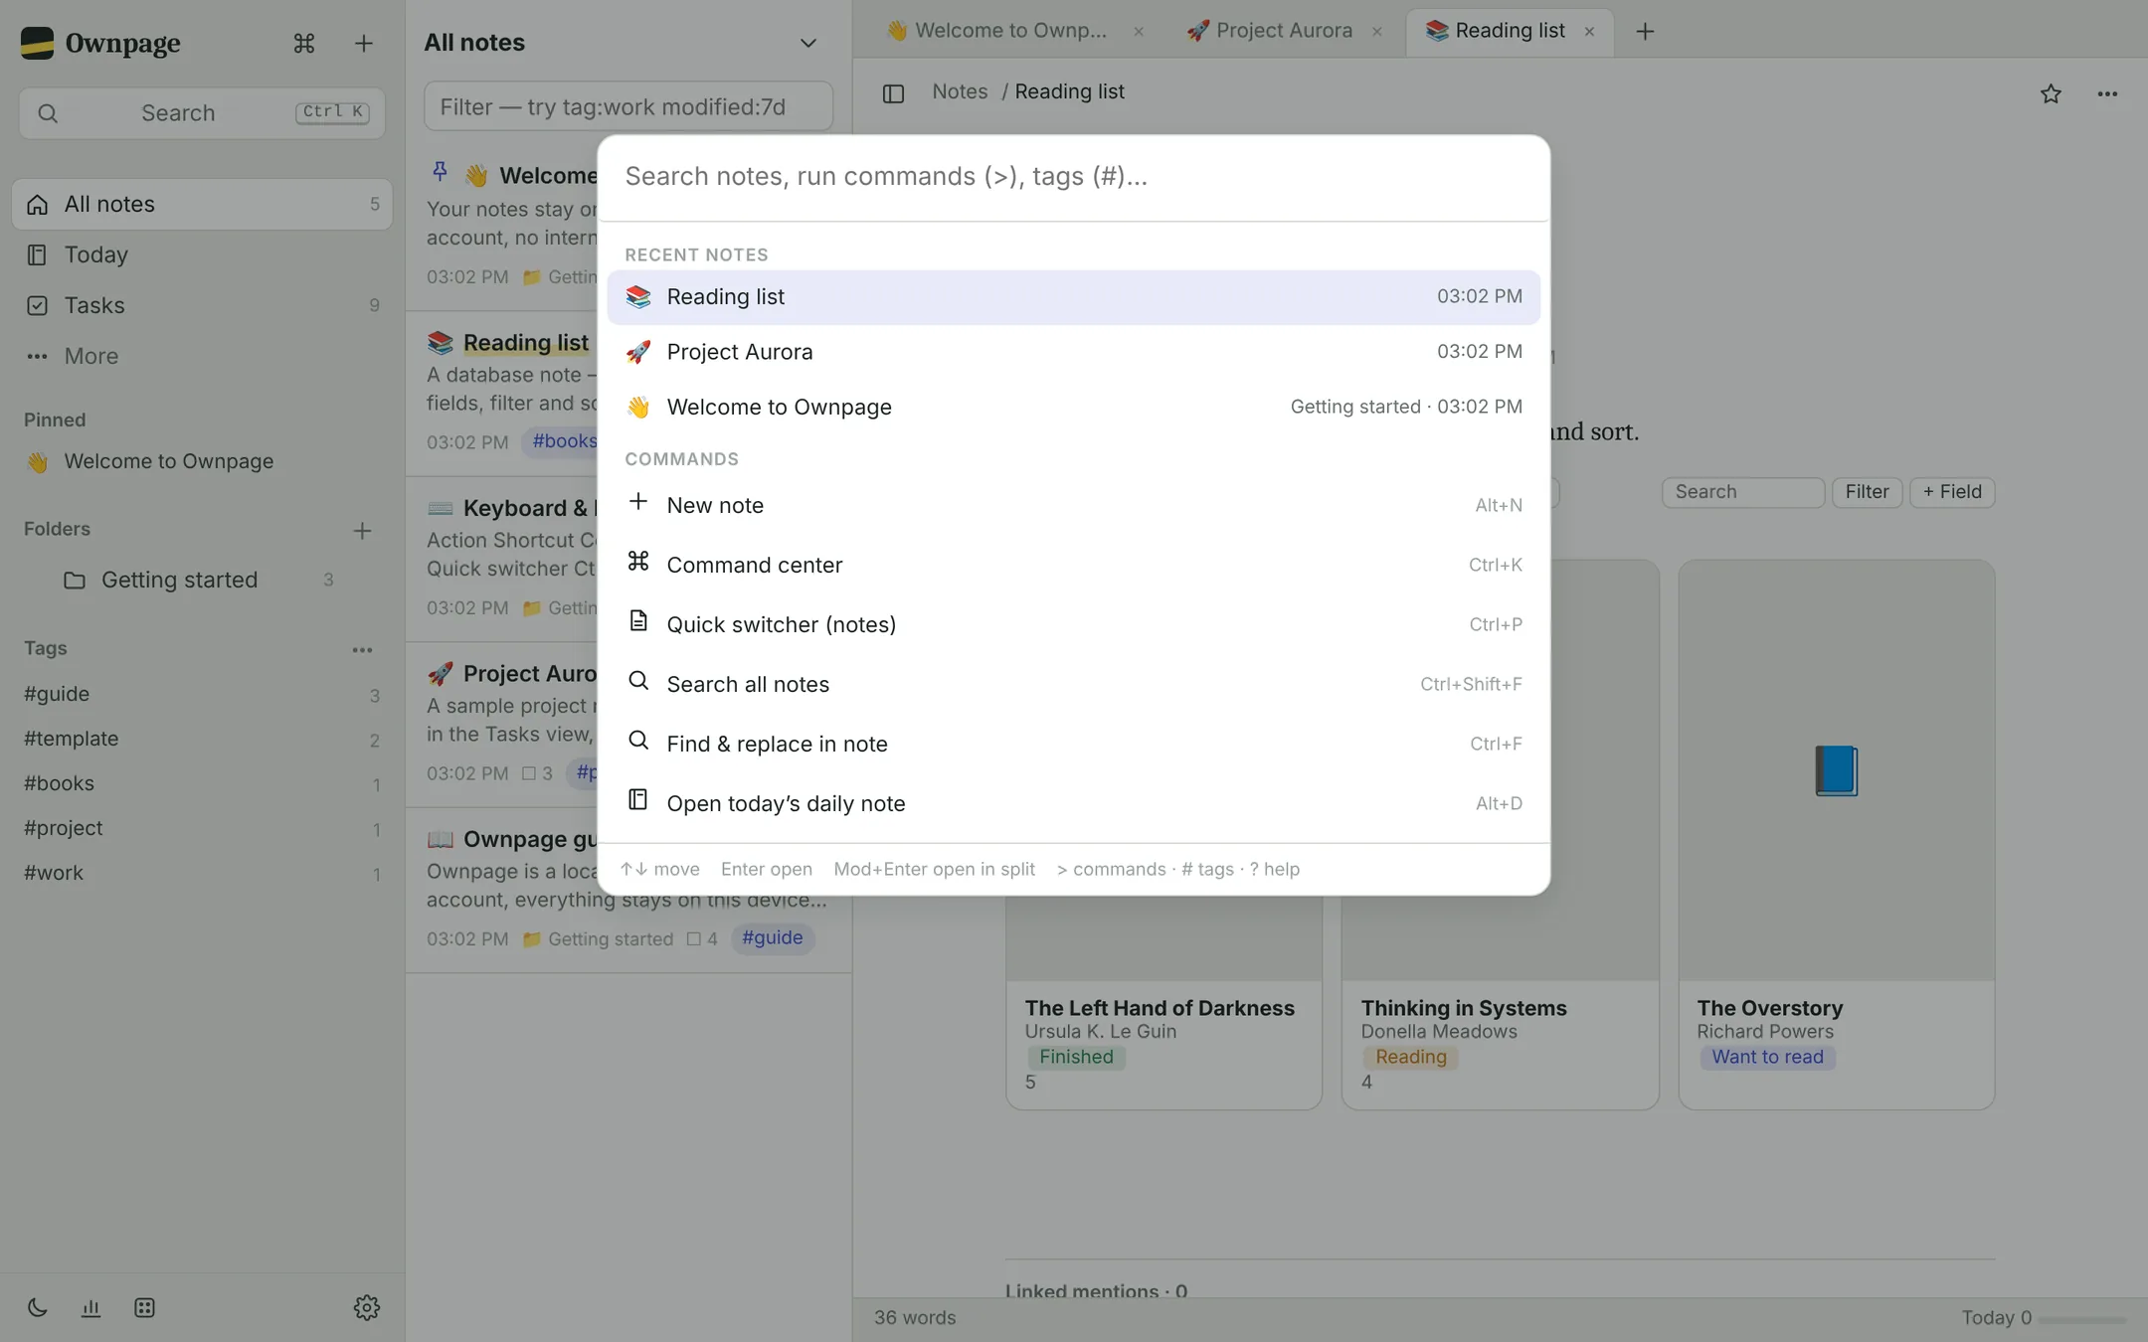Click the notes Filter input field
This screenshot has height=1342, width=2148.
click(627, 106)
